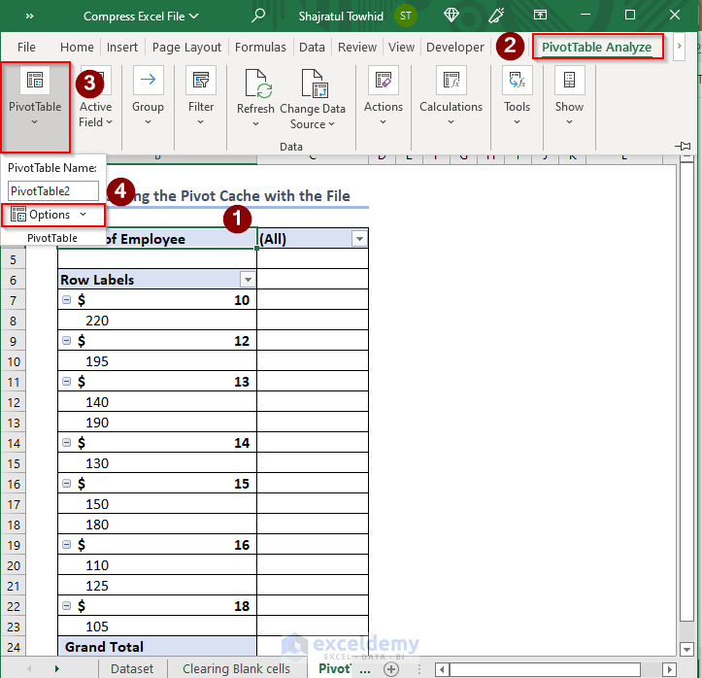Collapse the $ 15 row group
The image size is (702, 678).
click(x=66, y=483)
